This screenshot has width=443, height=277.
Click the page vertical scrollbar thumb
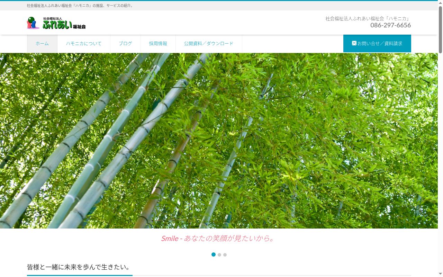pyautogui.click(x=440, y=29)
